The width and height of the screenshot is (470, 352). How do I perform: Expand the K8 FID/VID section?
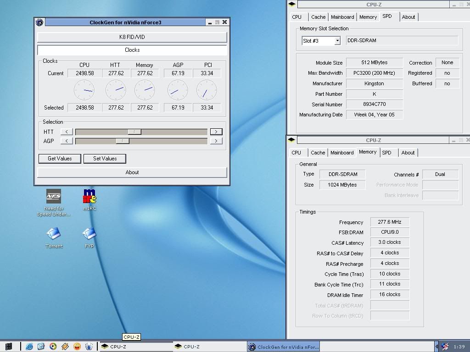click(x=132, y=37)
